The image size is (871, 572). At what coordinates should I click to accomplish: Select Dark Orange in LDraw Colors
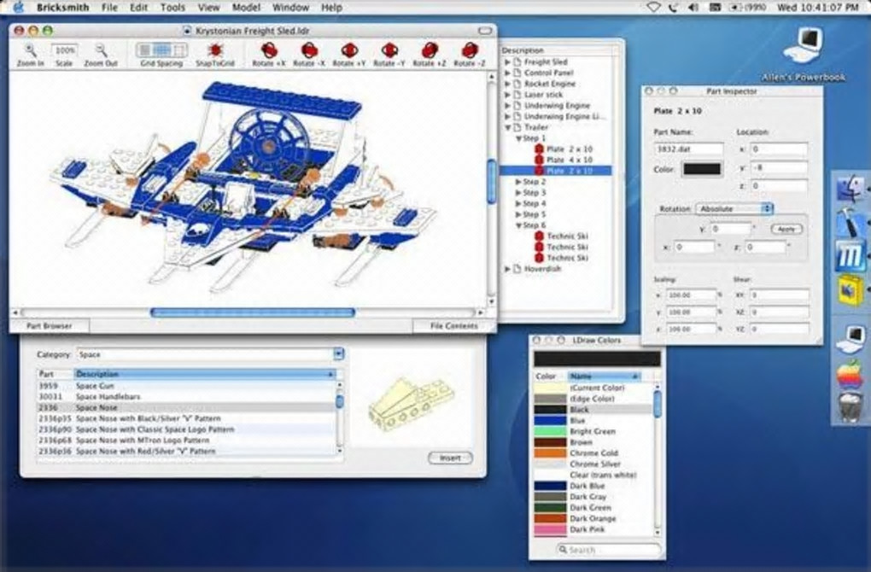click(593, 519)
